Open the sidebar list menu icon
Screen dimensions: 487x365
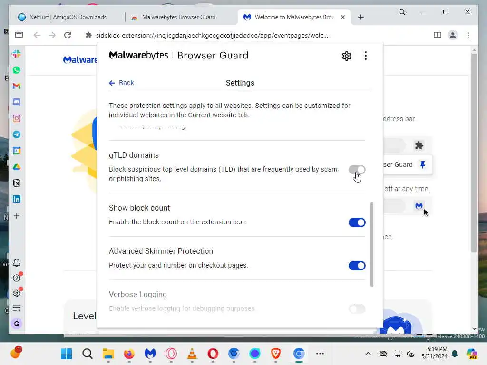point(17,308)
